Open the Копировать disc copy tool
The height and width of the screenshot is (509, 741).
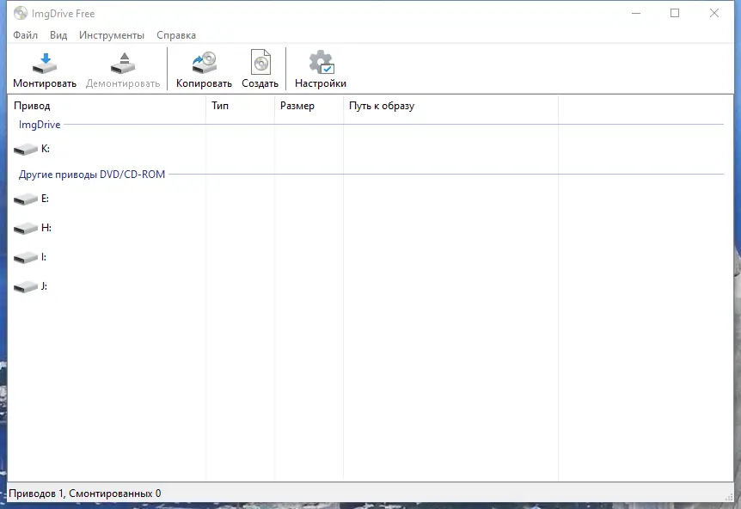pyautogui.click(x=204, y=64)
